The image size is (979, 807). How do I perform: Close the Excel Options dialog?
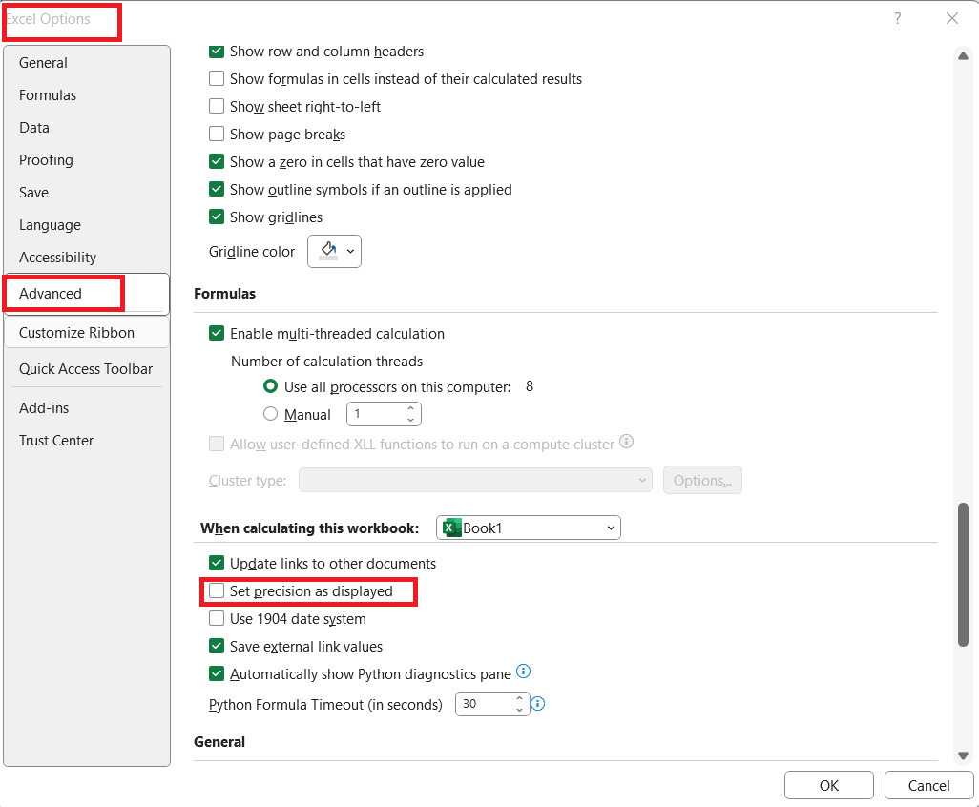click(x=951, y=19)
